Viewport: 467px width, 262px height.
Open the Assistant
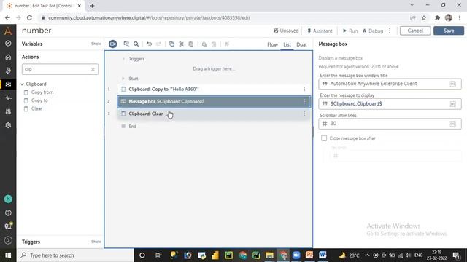[320, 31]
